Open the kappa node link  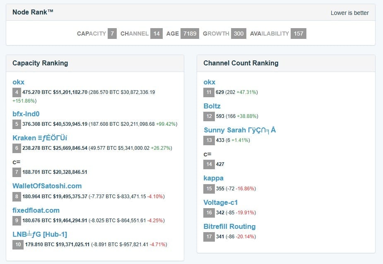pyautogui.click(x=213, y=178)
